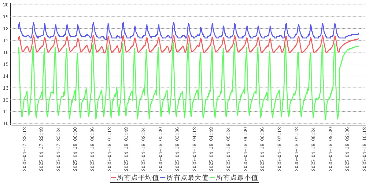
Task: Click the red line swatch in legend
Action: click(113, 178)
